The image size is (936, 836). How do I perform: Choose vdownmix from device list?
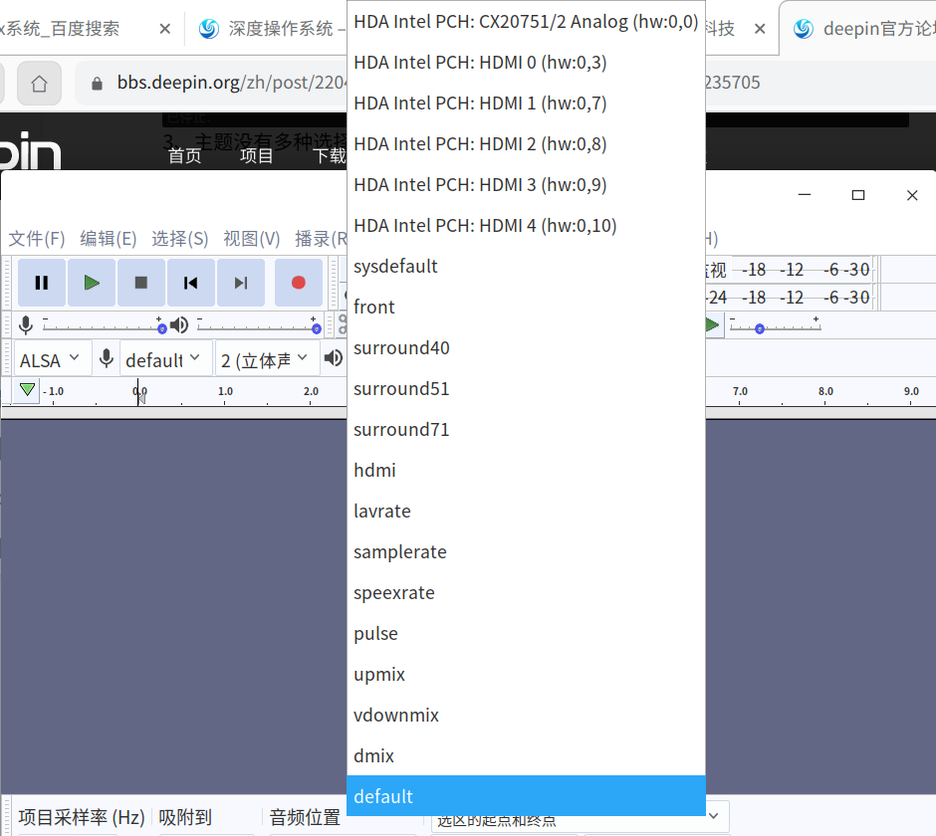point(526,715)
